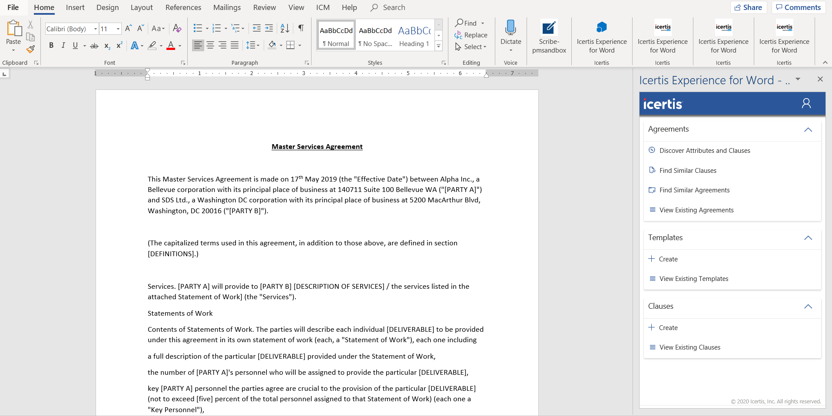The width and height of the screenshot is (832, 416).
Task: Click the red Font Color swatch
Action: pyautogui.click(x=171, y=46)
